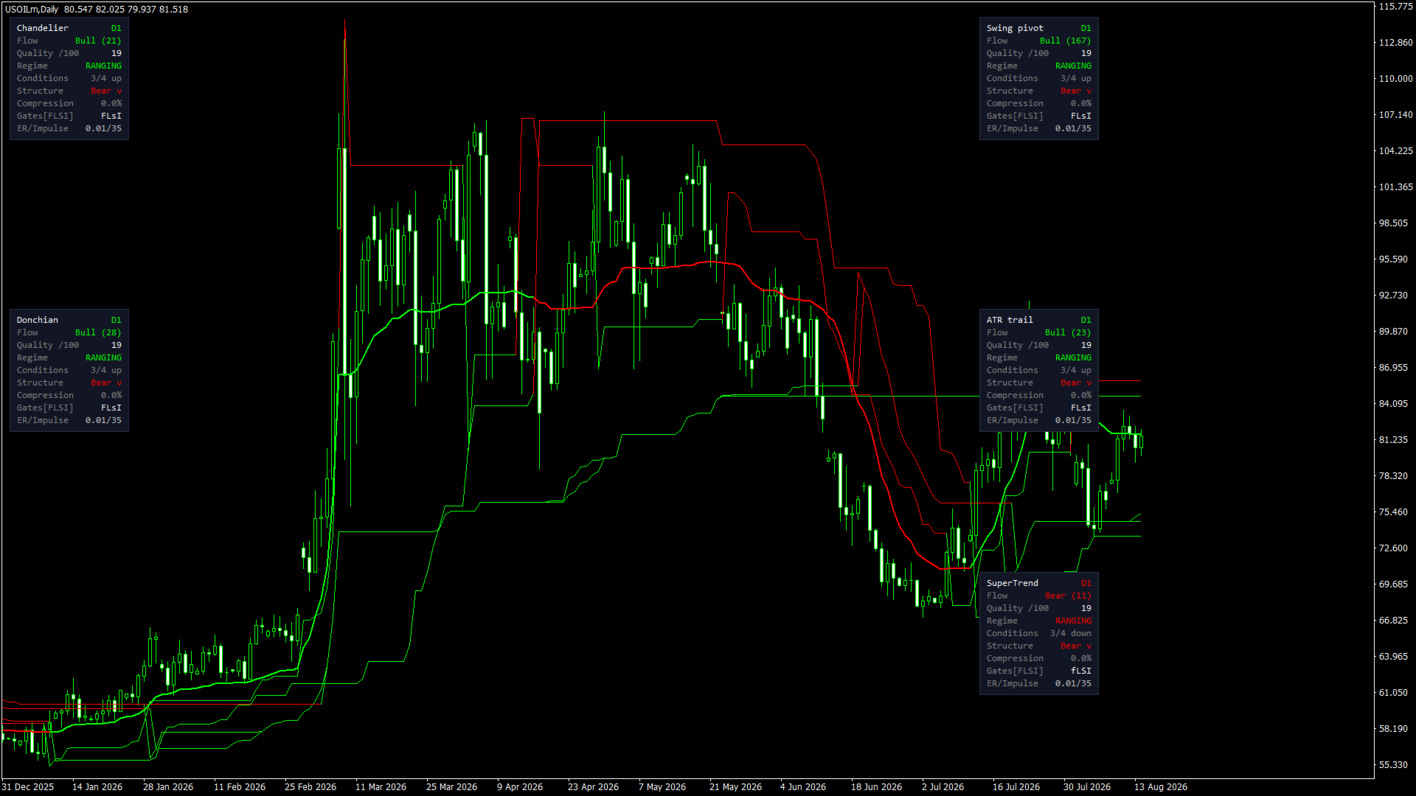Click the SuperTrend panel title
This screenshot has height=796, width=1416.
click(x=1012, y=583)
